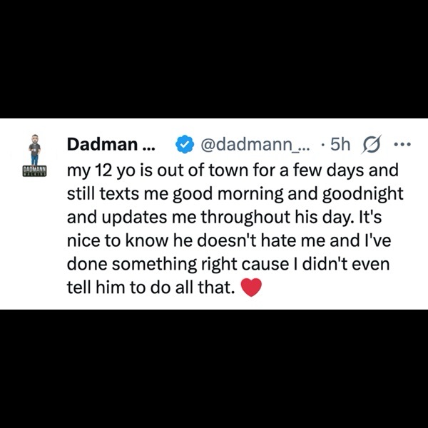Click the black area below the tweet

(214, 369)
